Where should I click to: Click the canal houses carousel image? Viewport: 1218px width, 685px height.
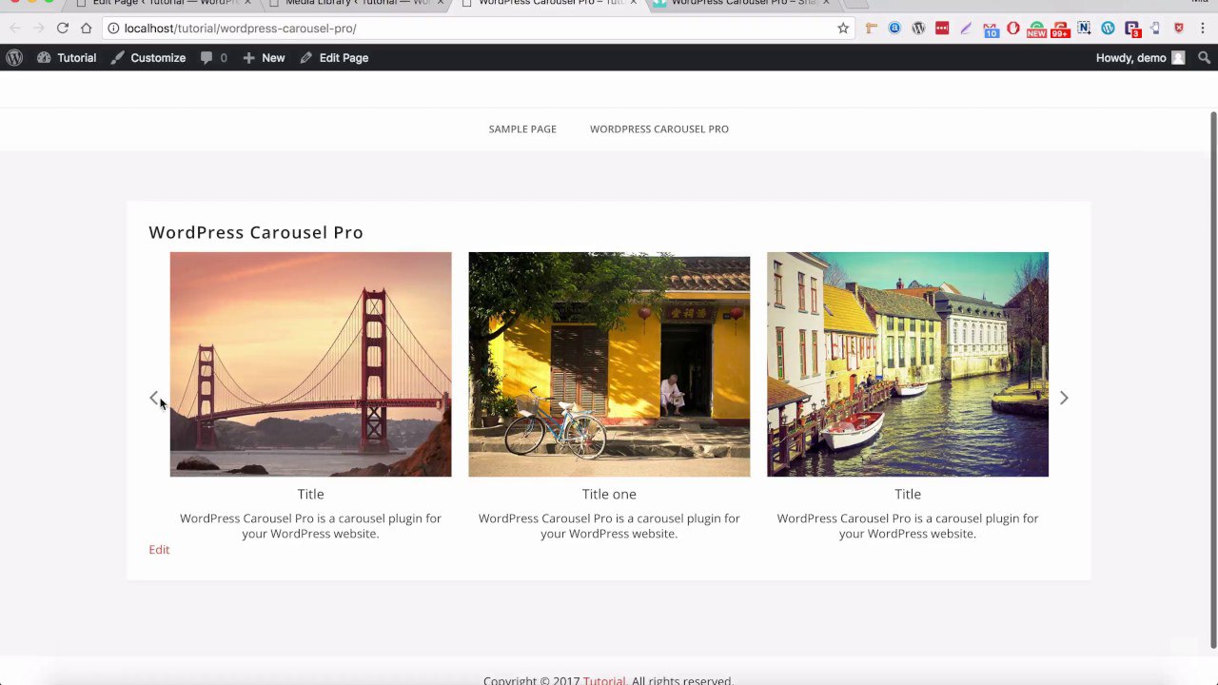click(908, 364)
